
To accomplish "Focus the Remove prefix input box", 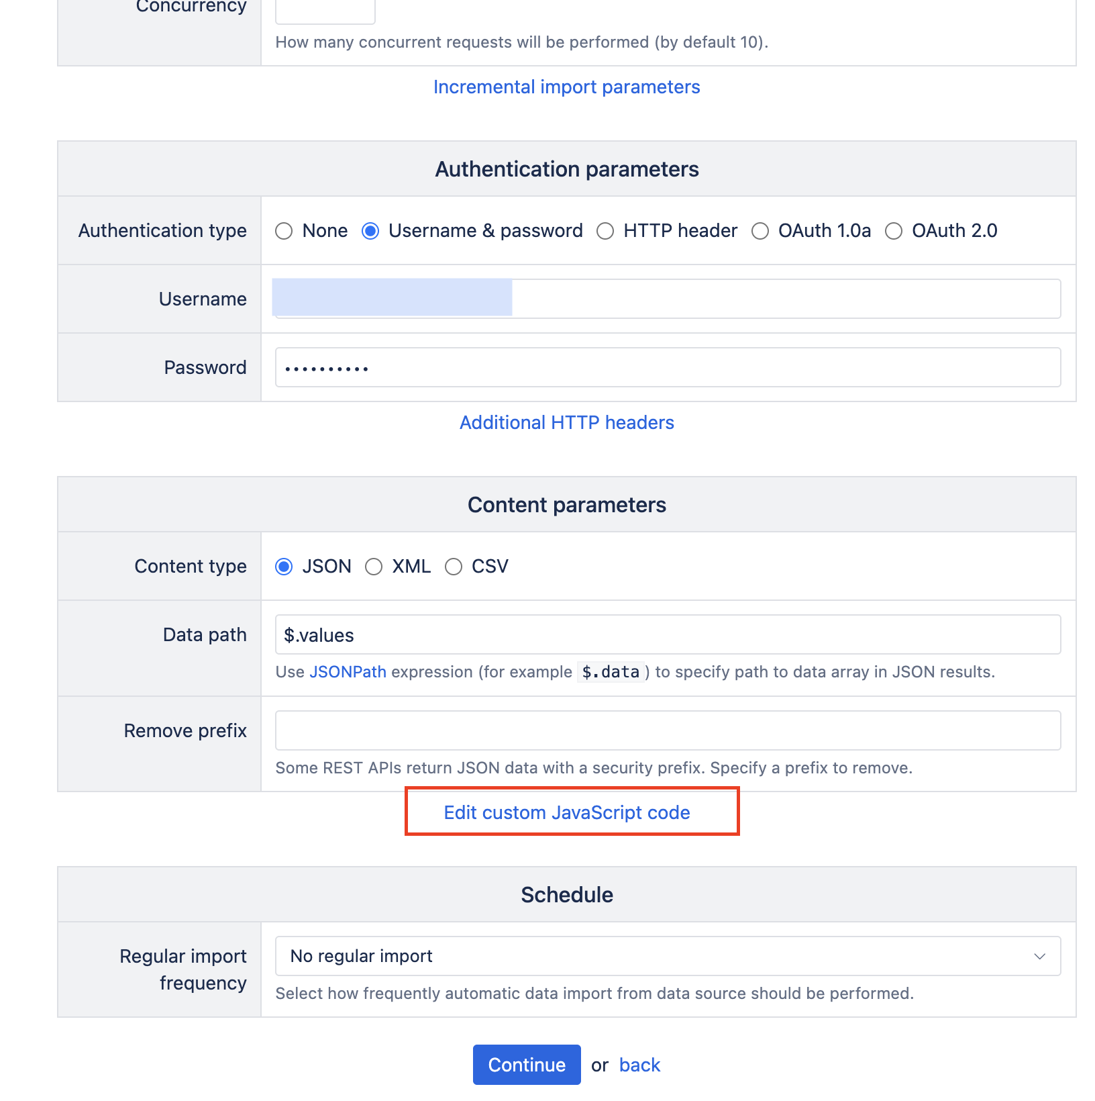I will tap(668, 730).
